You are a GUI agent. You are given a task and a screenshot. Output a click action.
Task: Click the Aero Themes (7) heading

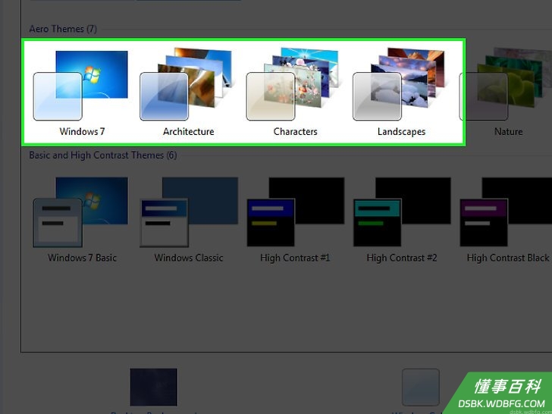pyautogui.click(x=63, y=29)
